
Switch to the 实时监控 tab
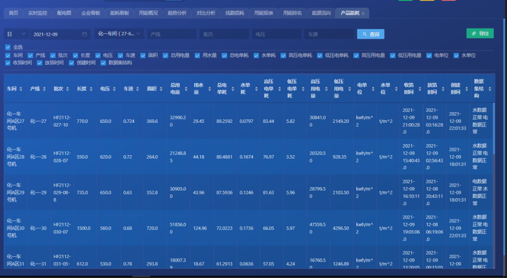pyautogui.click(x=38, y=13)
